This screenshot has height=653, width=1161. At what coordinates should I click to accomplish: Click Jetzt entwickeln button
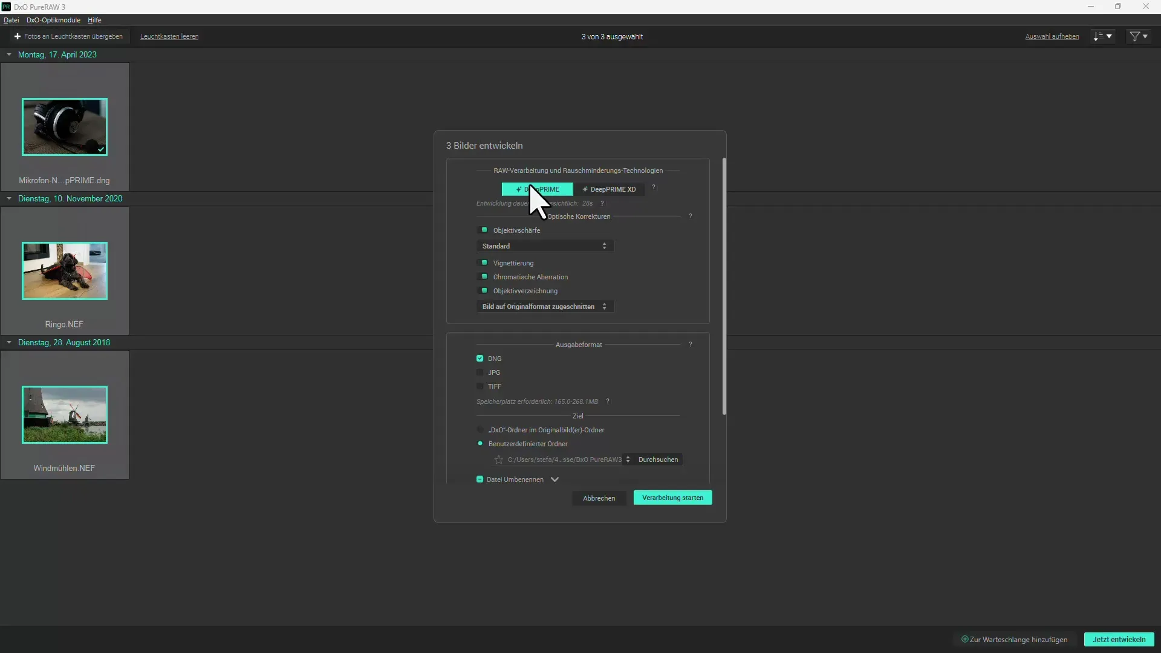(x=1119, y=639)
